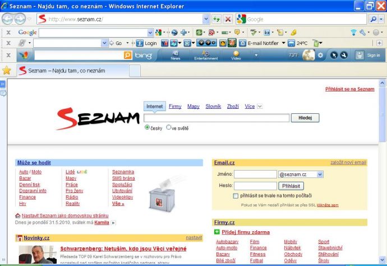Refresh the page with the green arrows icon
The width and height of the screenshot is (387, 266).
click(216, 19)
